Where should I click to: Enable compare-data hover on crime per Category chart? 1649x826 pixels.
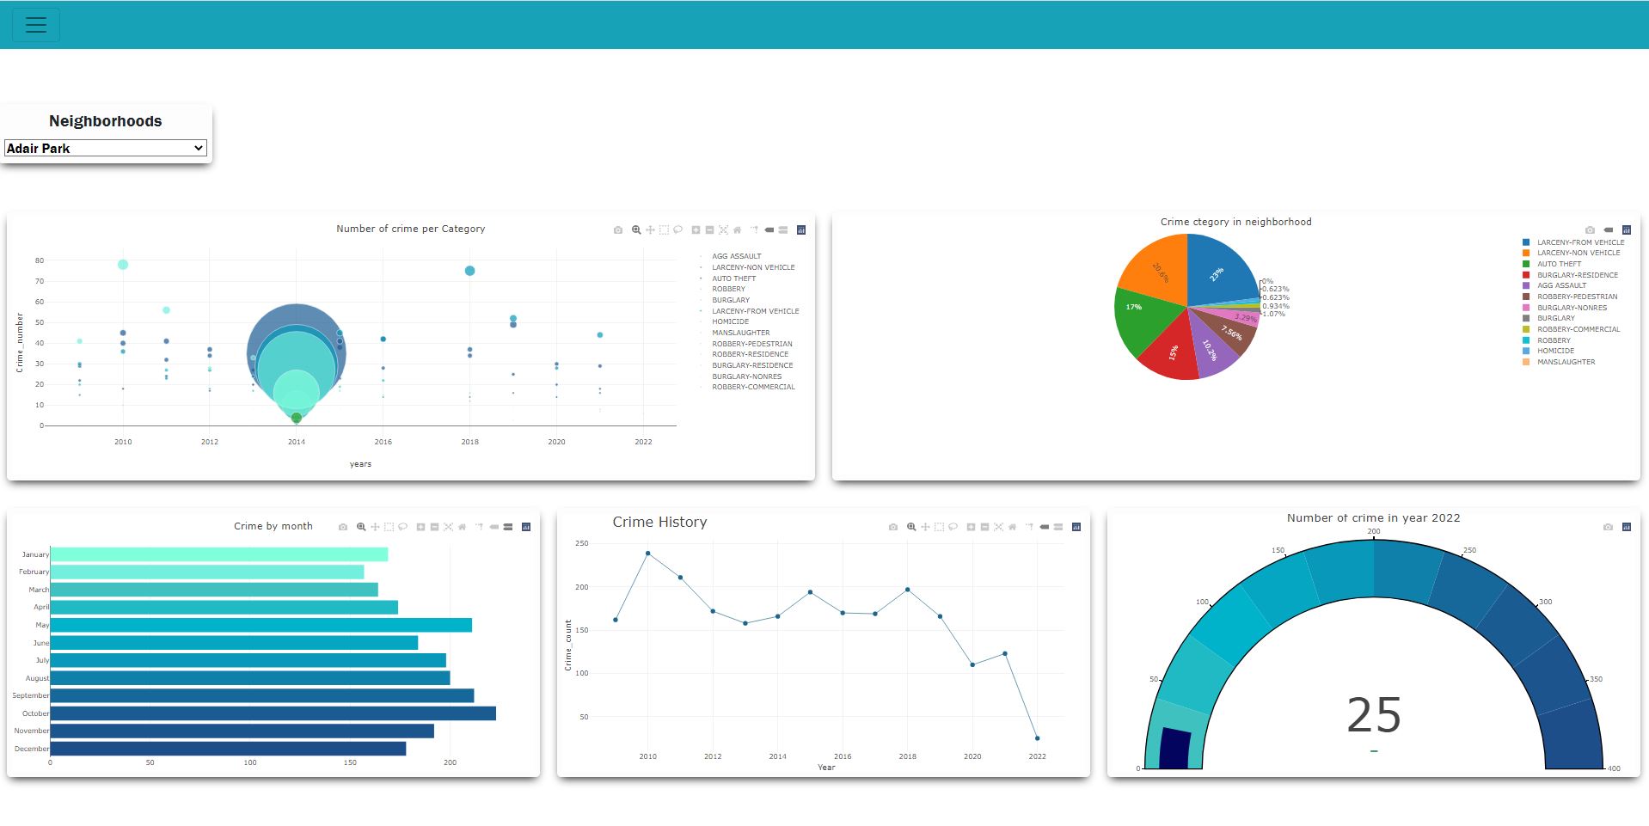click(x=782, y=229)
